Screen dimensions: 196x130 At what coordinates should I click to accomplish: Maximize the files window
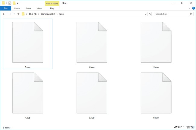point(182,3)
